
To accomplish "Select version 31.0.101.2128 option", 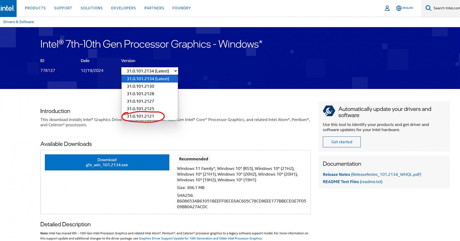I will tap(150, 94).
